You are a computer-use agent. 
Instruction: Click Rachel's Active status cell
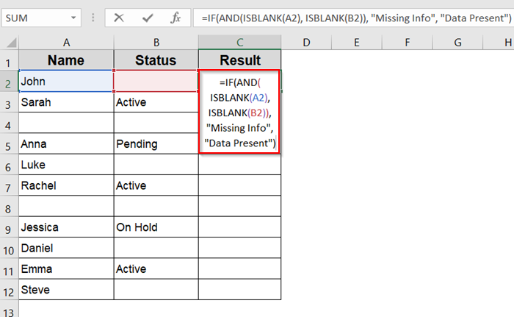156,185
